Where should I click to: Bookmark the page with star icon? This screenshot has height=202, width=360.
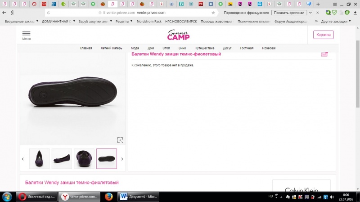pos(213,13)
